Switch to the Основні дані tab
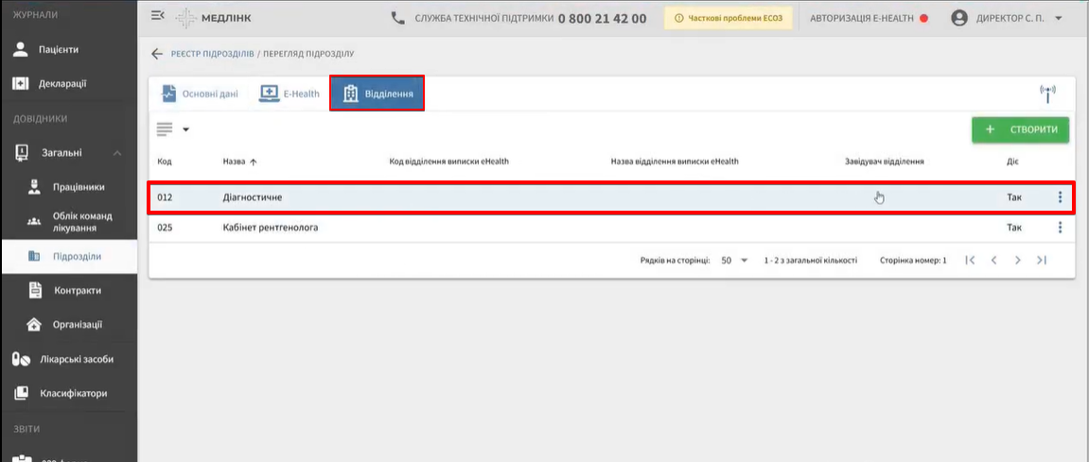The image size is (1089, 462). tap(200, 94)
